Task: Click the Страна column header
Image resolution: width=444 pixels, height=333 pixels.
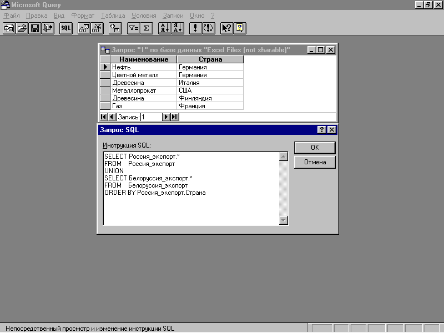Action: [210, 59]
